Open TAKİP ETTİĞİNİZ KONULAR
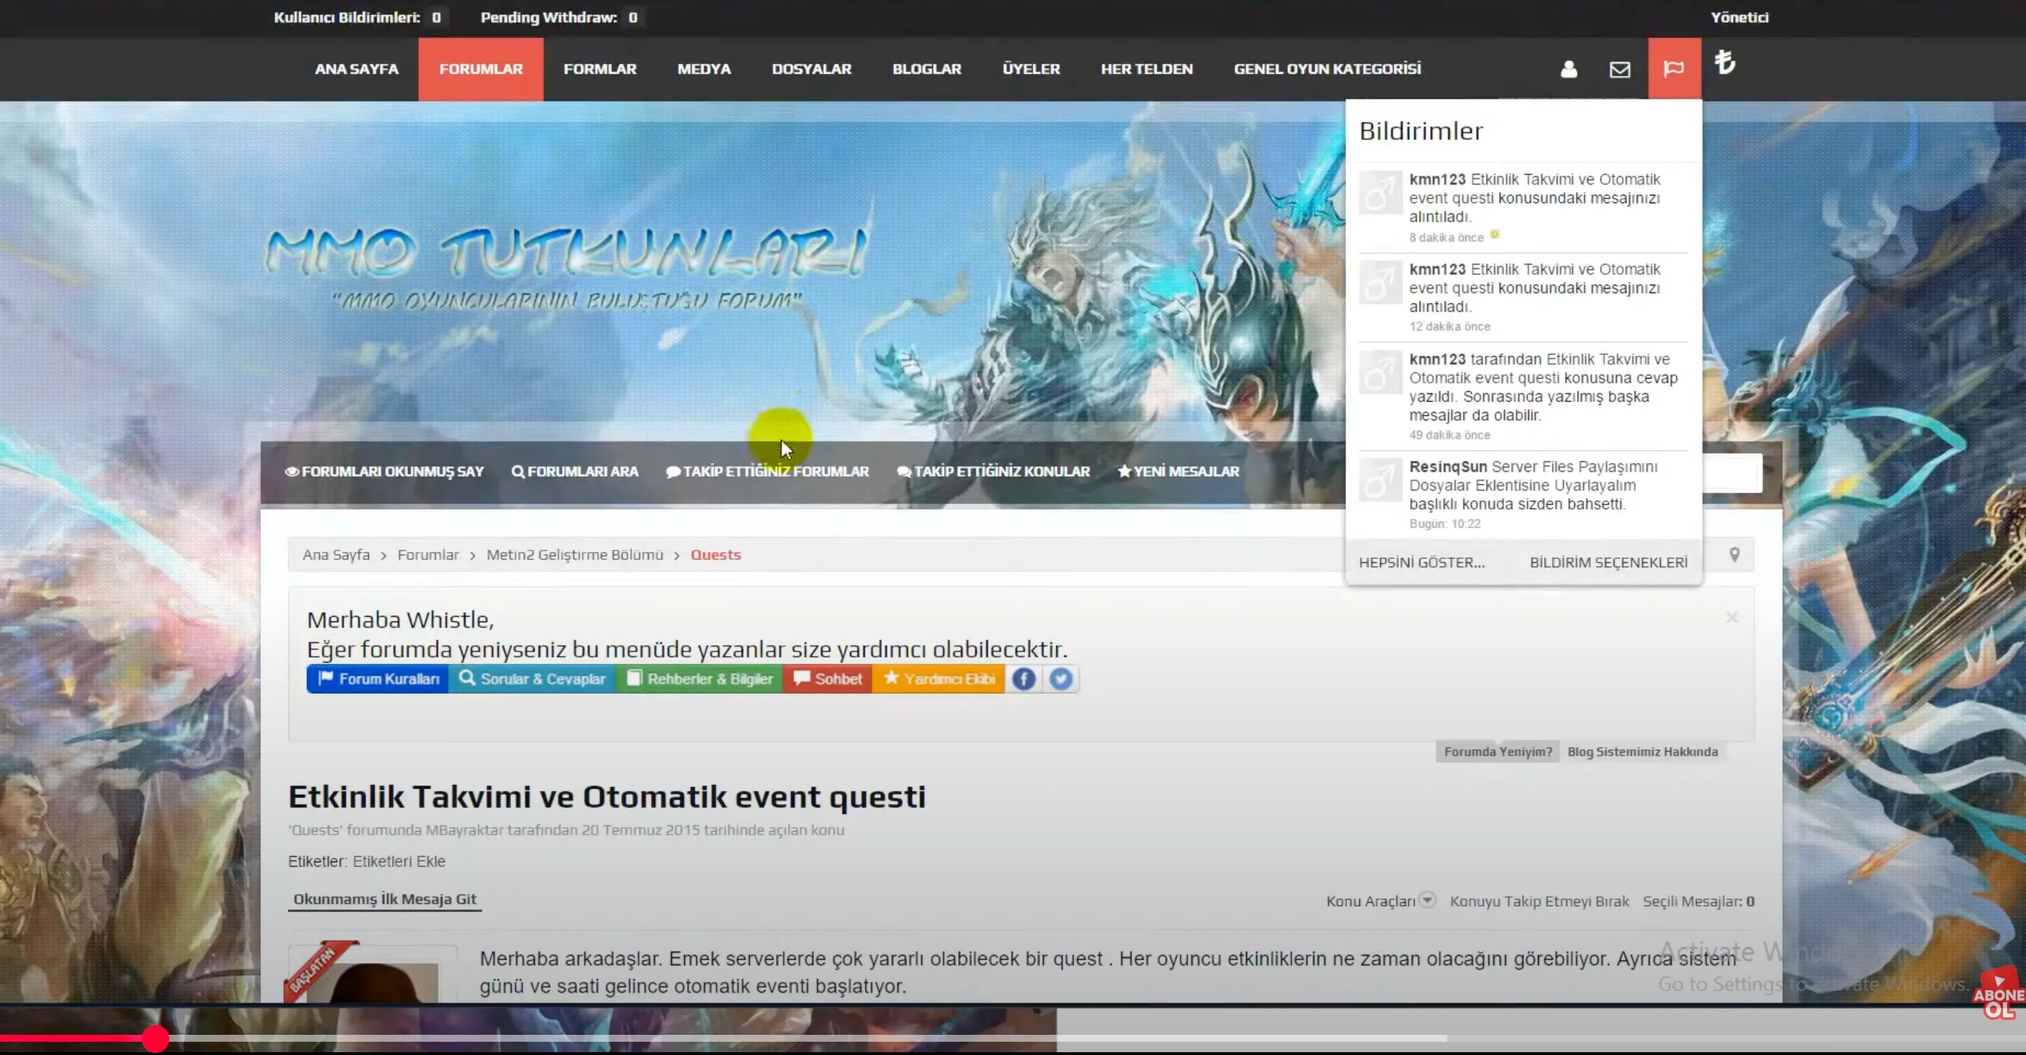Image resolution: width=2026 pixels, height=1055 pixels. click(x=994, y=472)
